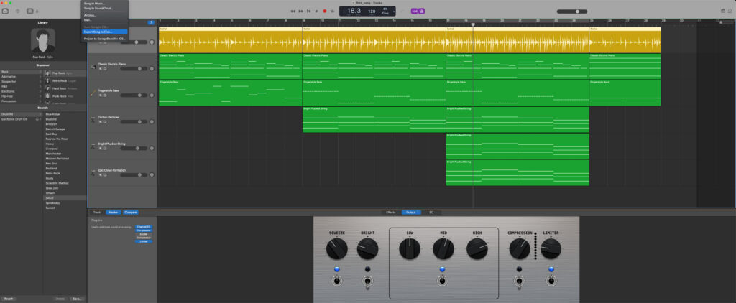Toggle the Cycle loop button

332,11
